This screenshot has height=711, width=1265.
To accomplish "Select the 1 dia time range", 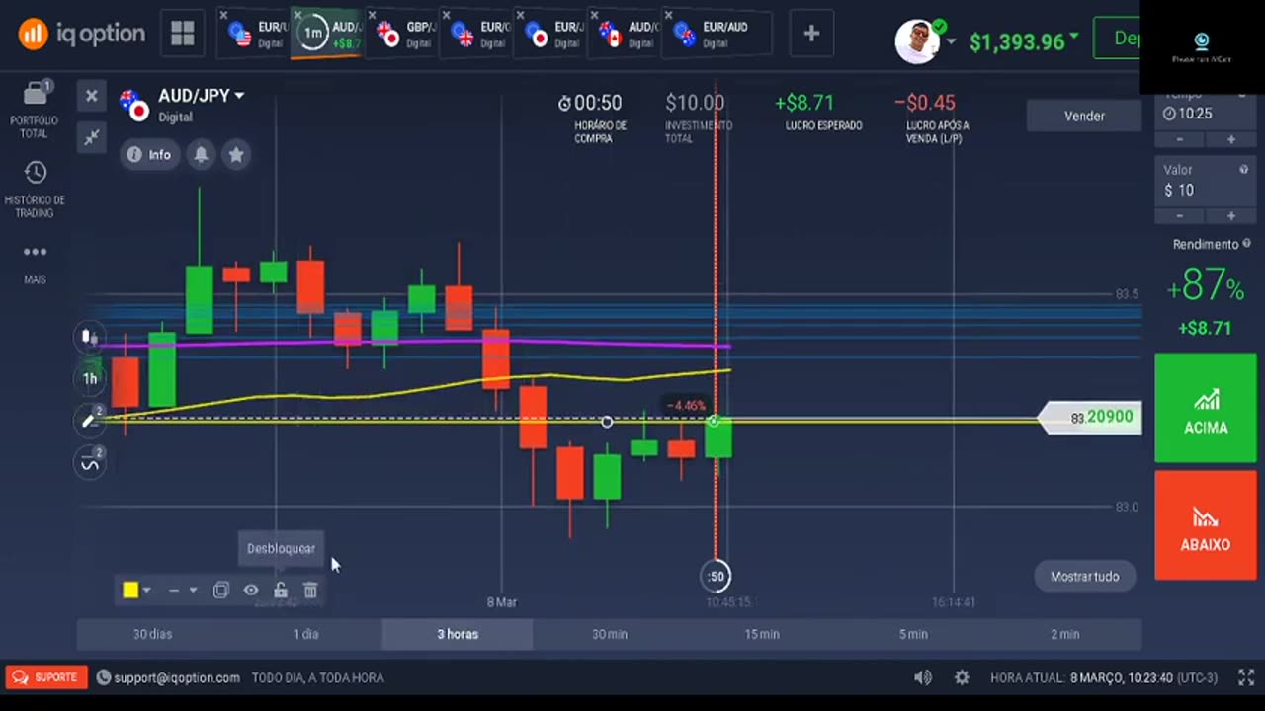I will pos(305,634).
